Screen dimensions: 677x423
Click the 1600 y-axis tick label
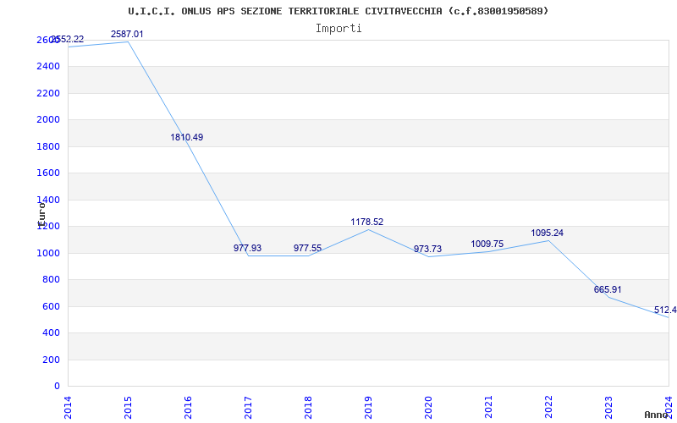coord(48,173)
